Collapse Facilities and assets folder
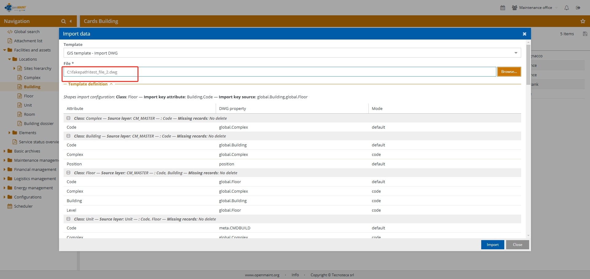 5,50
